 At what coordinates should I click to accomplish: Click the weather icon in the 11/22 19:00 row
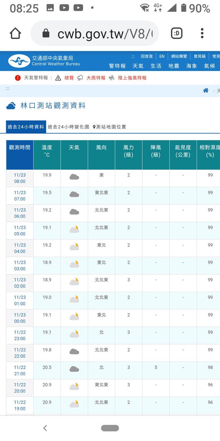coord(74,404)
